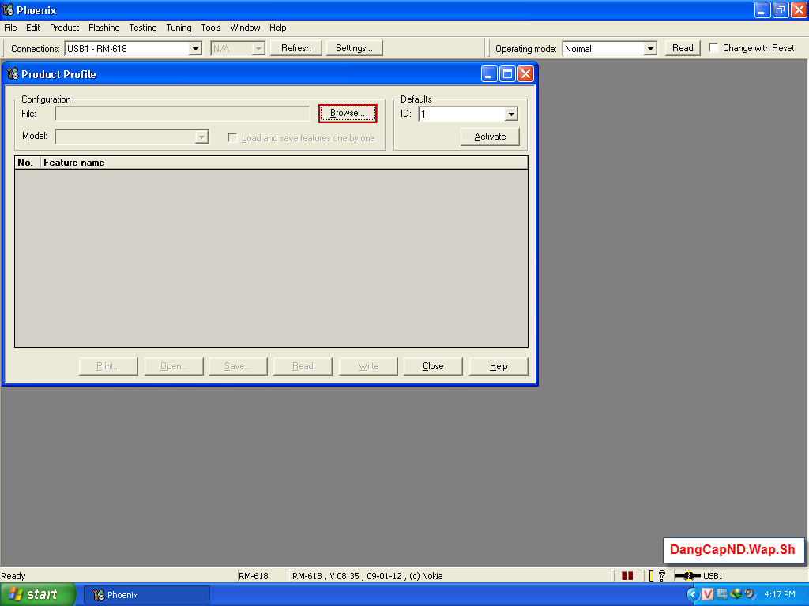Click the USB cable connection icon in status bar

(688, 575)
